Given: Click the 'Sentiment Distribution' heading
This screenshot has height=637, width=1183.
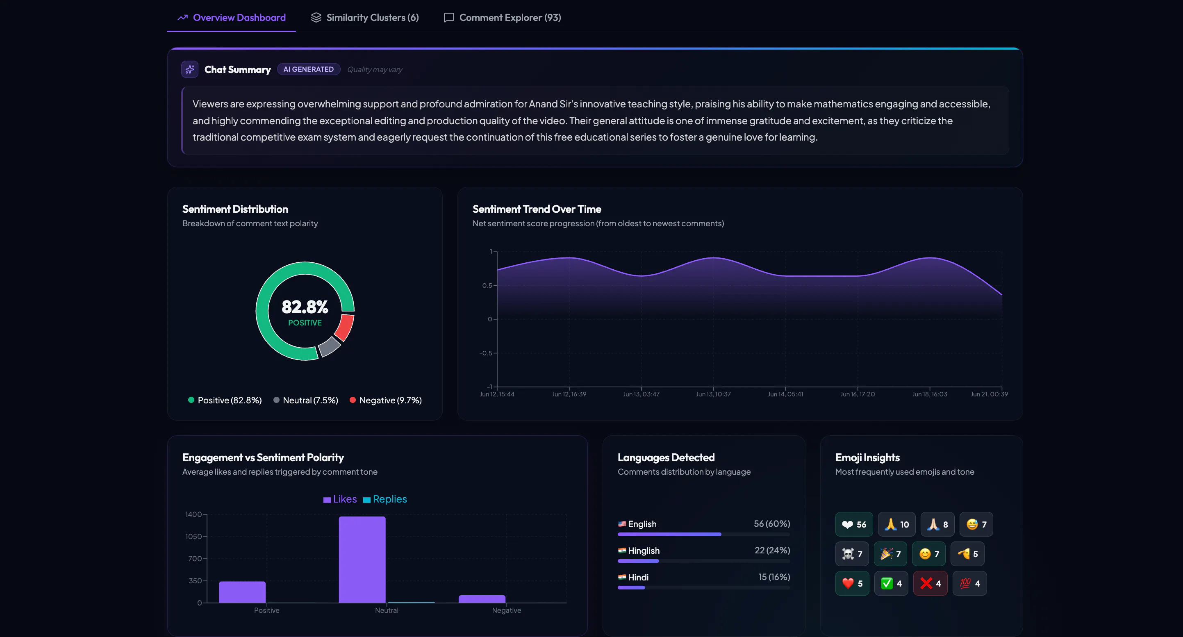Looking at the screenshot, I should click(235, 209).
